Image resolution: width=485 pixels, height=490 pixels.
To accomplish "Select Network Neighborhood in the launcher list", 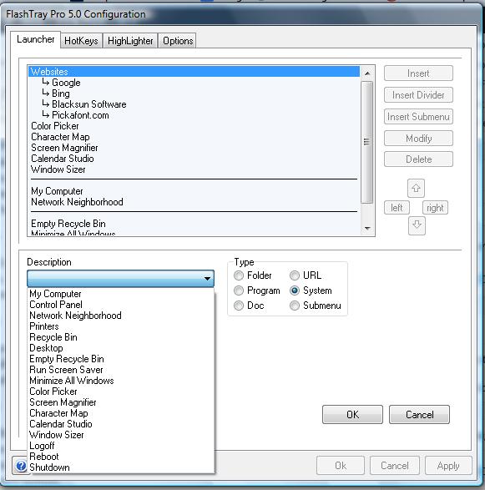I will pyautogui.click(x=194, y=202).
